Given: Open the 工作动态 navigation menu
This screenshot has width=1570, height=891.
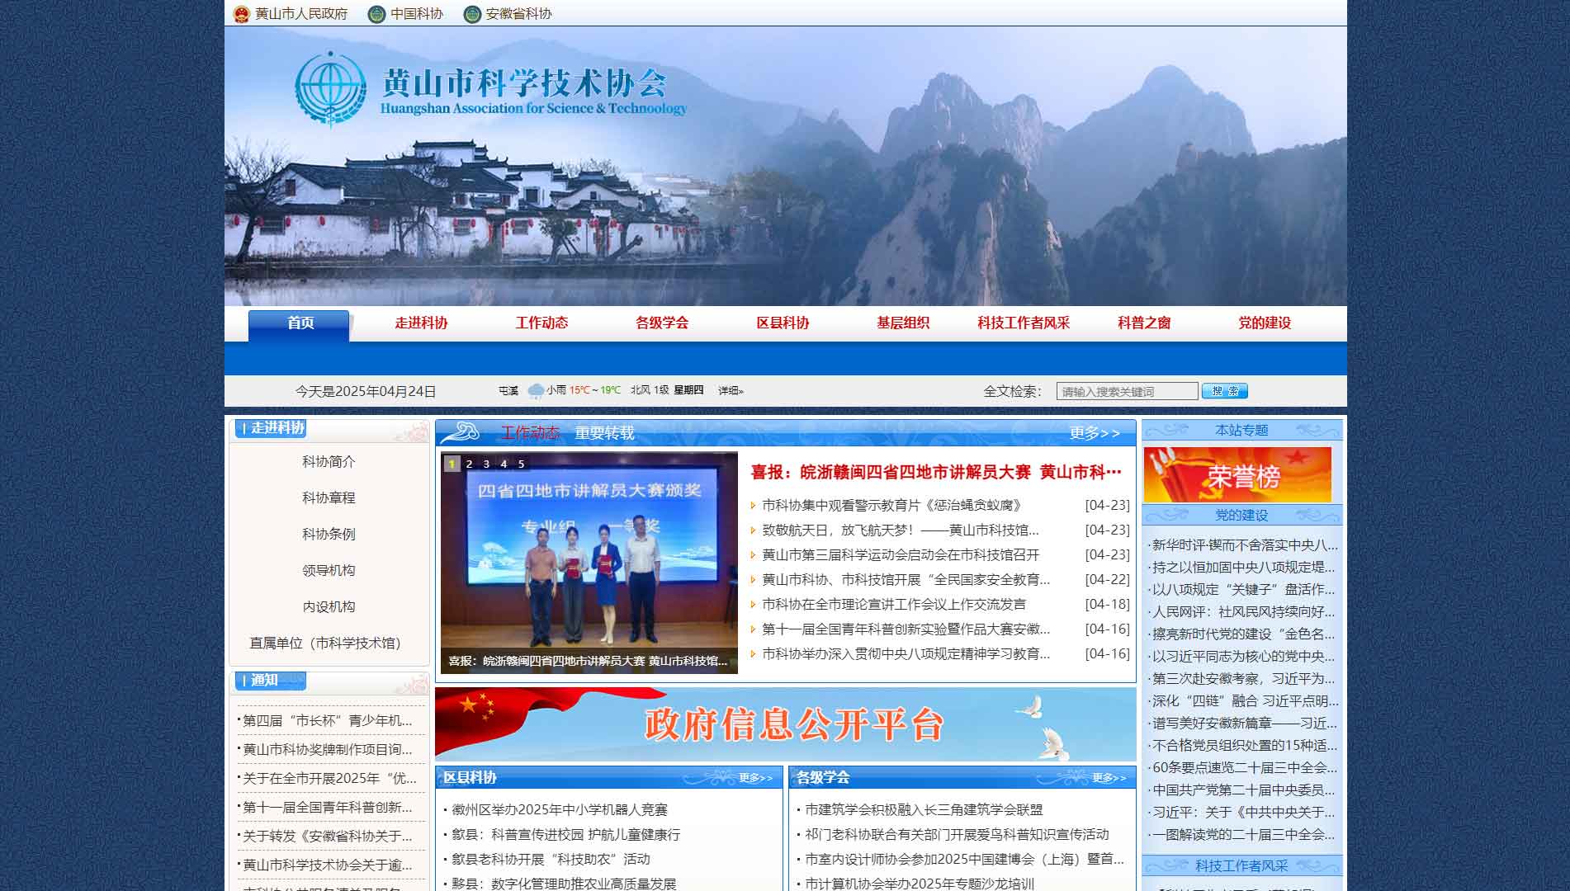Looking at the screenshot, I should [x=541, y=323].
